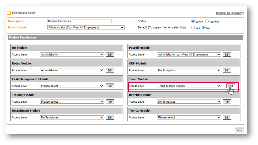
Task: Click the Parent Level label
Action: click(x=17, y=27)
